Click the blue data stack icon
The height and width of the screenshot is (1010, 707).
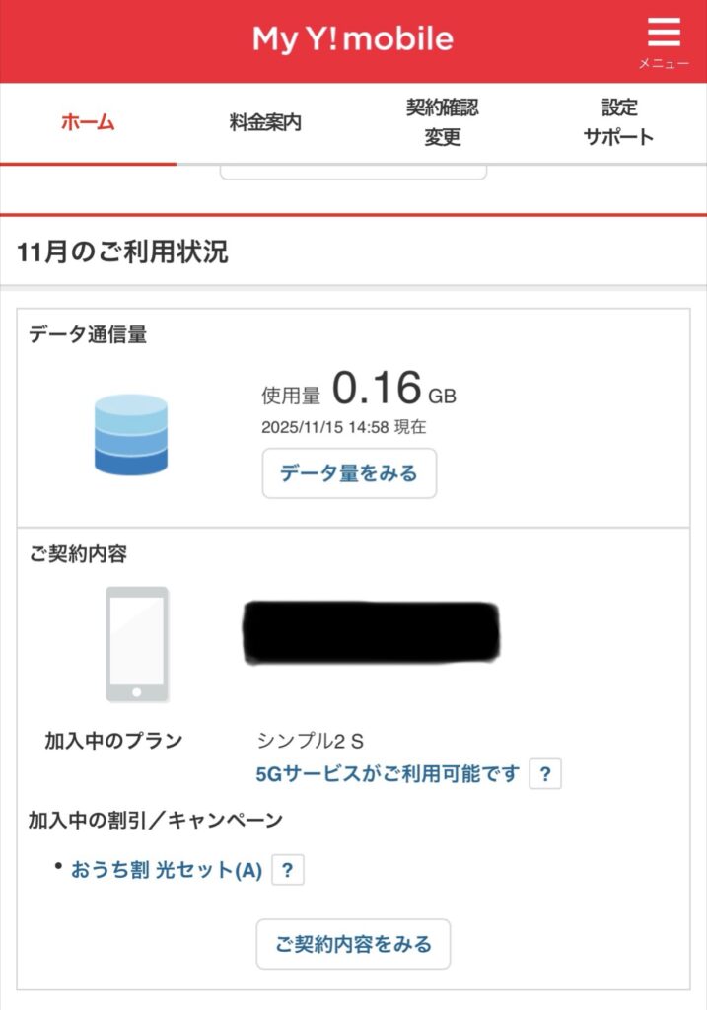[x=131, y=435]
